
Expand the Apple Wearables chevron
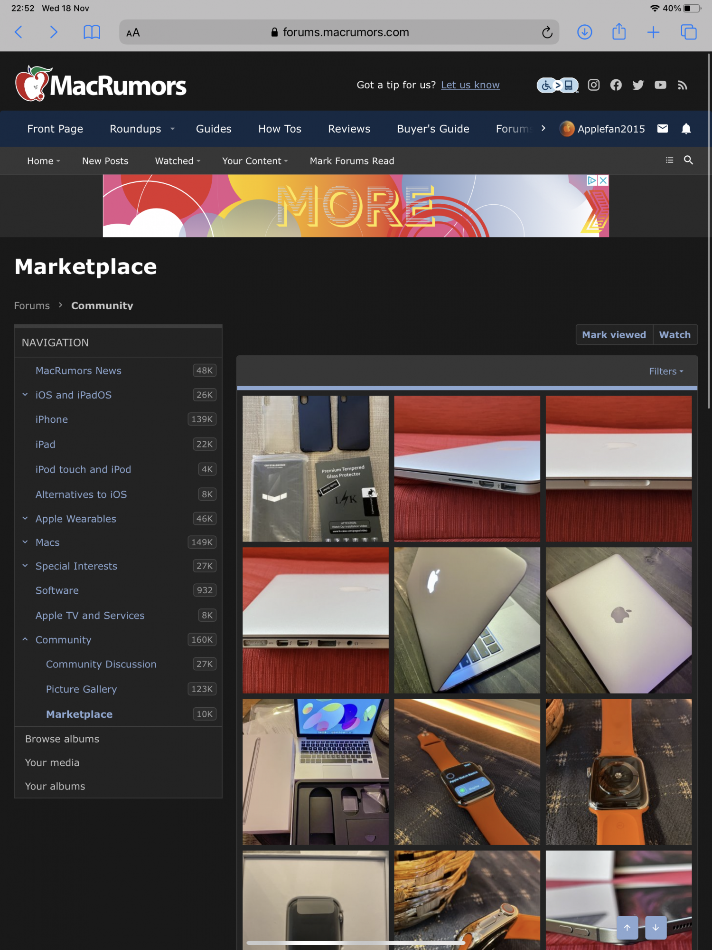click(25, 519)
